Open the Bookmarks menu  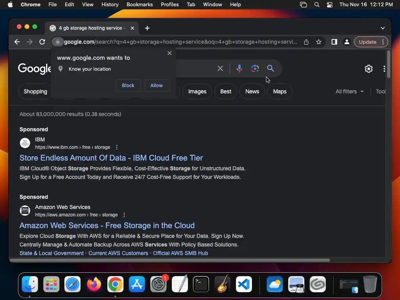[x=139, y=5]
